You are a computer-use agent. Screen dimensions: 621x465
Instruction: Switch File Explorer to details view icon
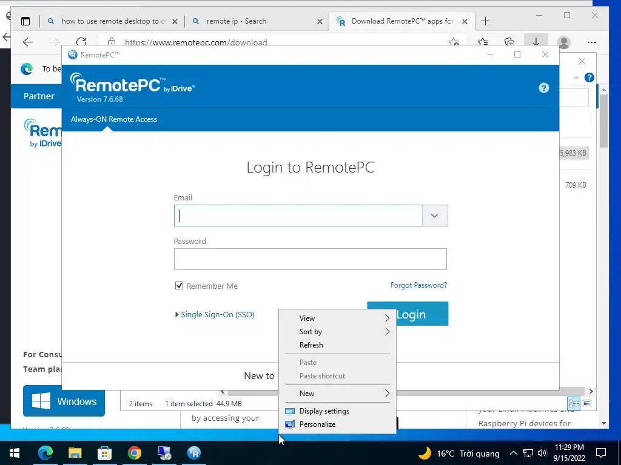point(574,403)
